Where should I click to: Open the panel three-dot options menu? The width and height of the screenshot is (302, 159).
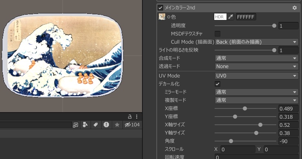click(137, 117)
